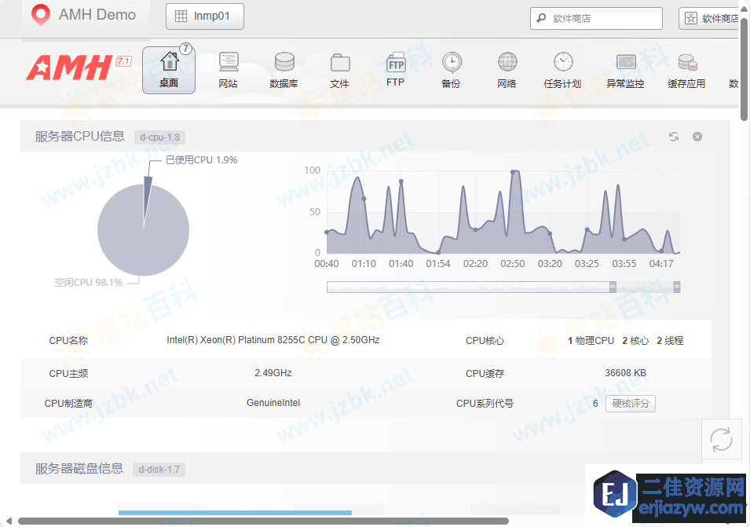Click the notification badge showing 7
Image resolution: width=750 pixels, height=527 pixels.
tap(185, 49)
